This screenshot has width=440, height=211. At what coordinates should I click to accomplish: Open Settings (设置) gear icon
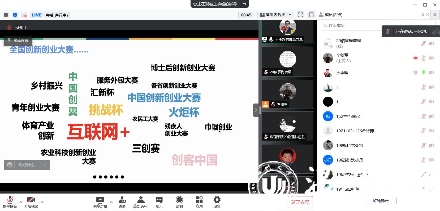(x=217, y=202)
